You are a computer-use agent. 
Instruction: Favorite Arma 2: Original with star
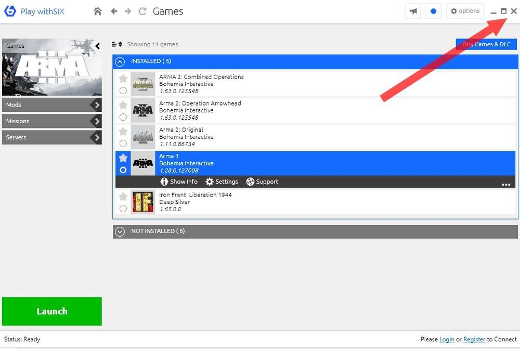coord(123,132)
